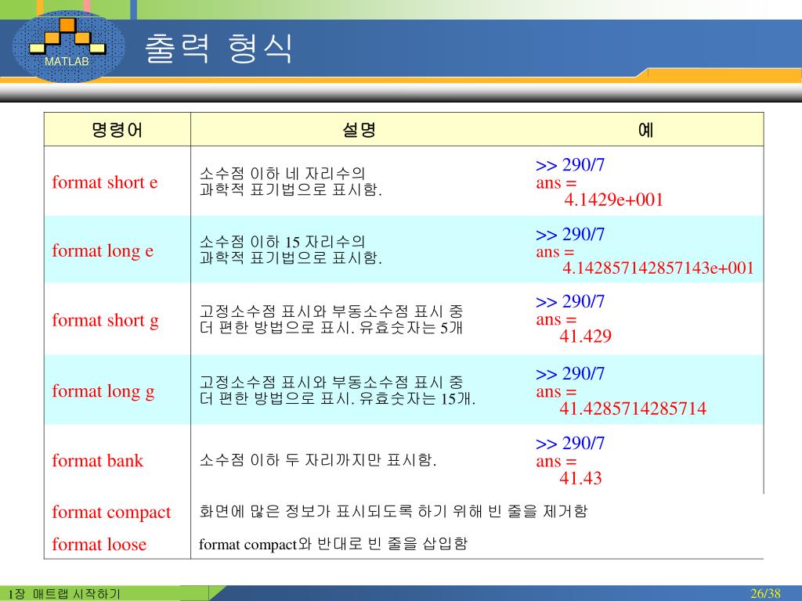Click the '설명' column header
The image size is (802, 601).
pyautogui.click(x=359, y=130)
